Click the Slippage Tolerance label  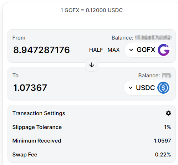(37, 127)
